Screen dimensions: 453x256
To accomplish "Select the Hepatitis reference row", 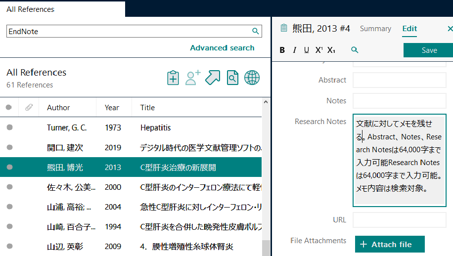I will pos(131,128).
